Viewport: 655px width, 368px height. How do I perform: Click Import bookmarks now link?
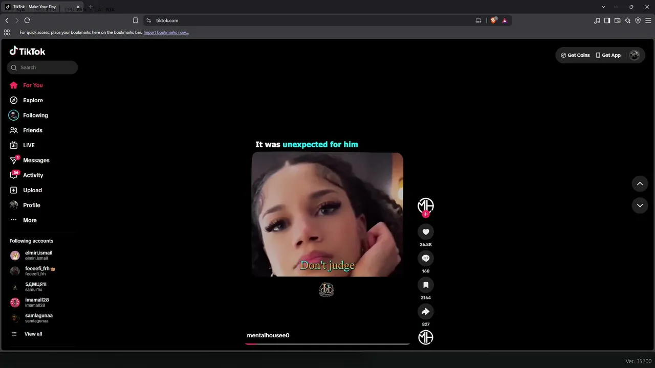[166, 32]
